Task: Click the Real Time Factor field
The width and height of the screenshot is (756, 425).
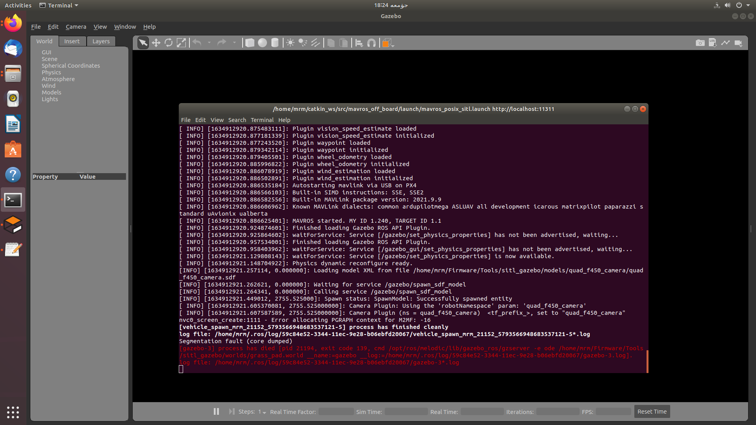Action: (336, 412)
